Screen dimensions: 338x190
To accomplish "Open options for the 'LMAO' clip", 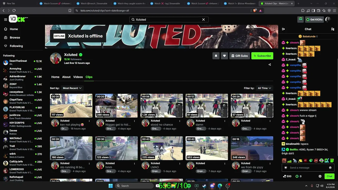I will 180,163.
